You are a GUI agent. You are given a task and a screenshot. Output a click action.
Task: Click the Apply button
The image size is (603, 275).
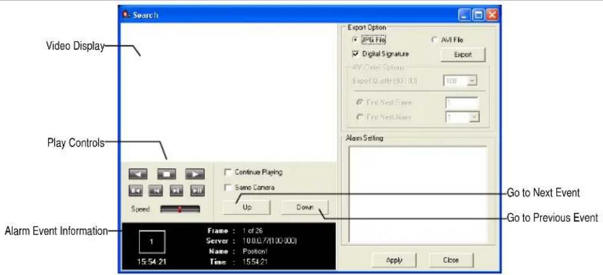pos(394,260)
